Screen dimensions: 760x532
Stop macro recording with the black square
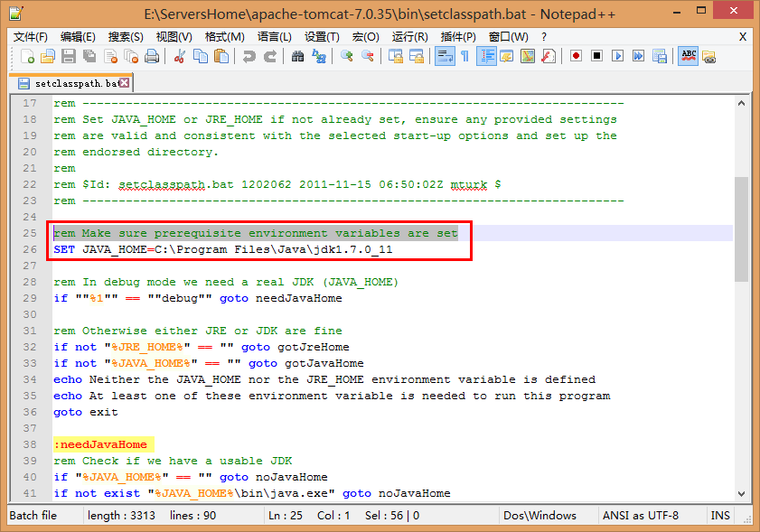tap(596, 56)
